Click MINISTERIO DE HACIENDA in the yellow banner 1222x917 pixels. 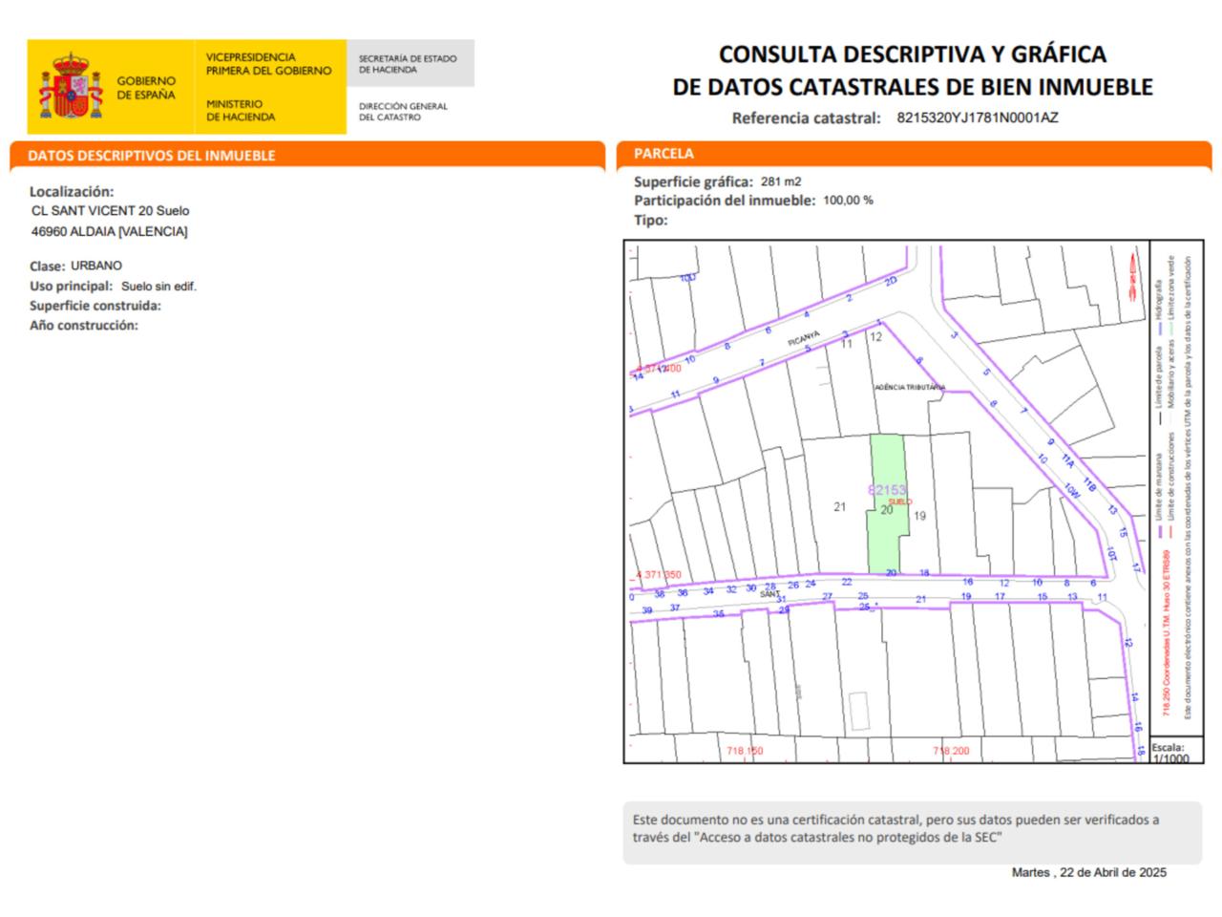pos(241,110)
